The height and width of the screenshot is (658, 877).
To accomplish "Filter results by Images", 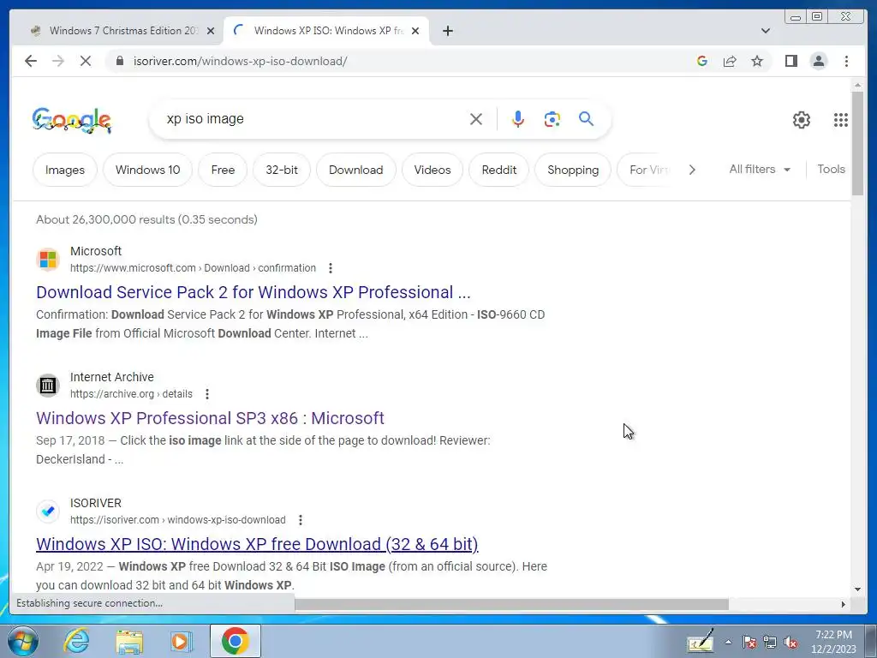I will pos(65,170).
